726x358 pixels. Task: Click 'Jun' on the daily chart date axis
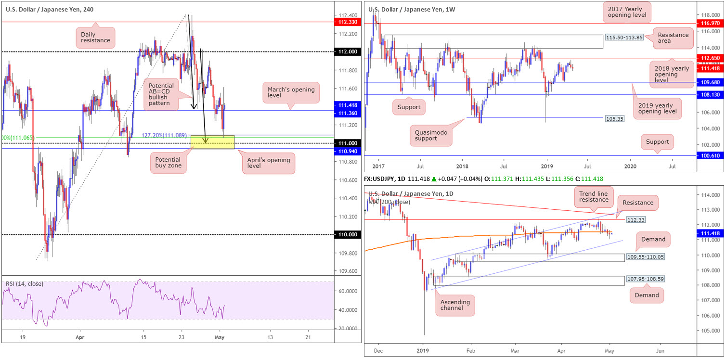660,351
